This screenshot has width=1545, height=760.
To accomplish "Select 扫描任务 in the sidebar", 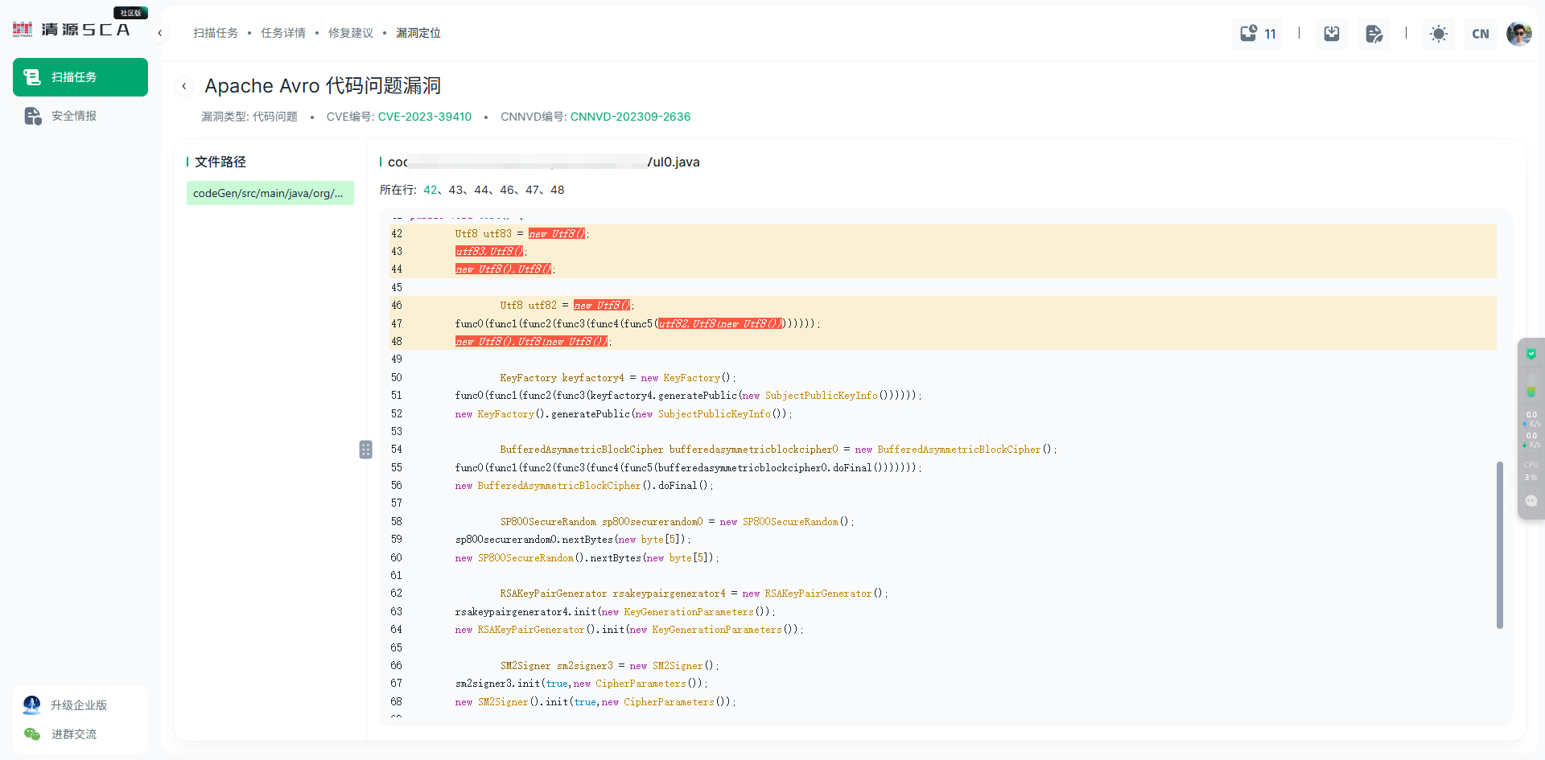I will (80, 77).
